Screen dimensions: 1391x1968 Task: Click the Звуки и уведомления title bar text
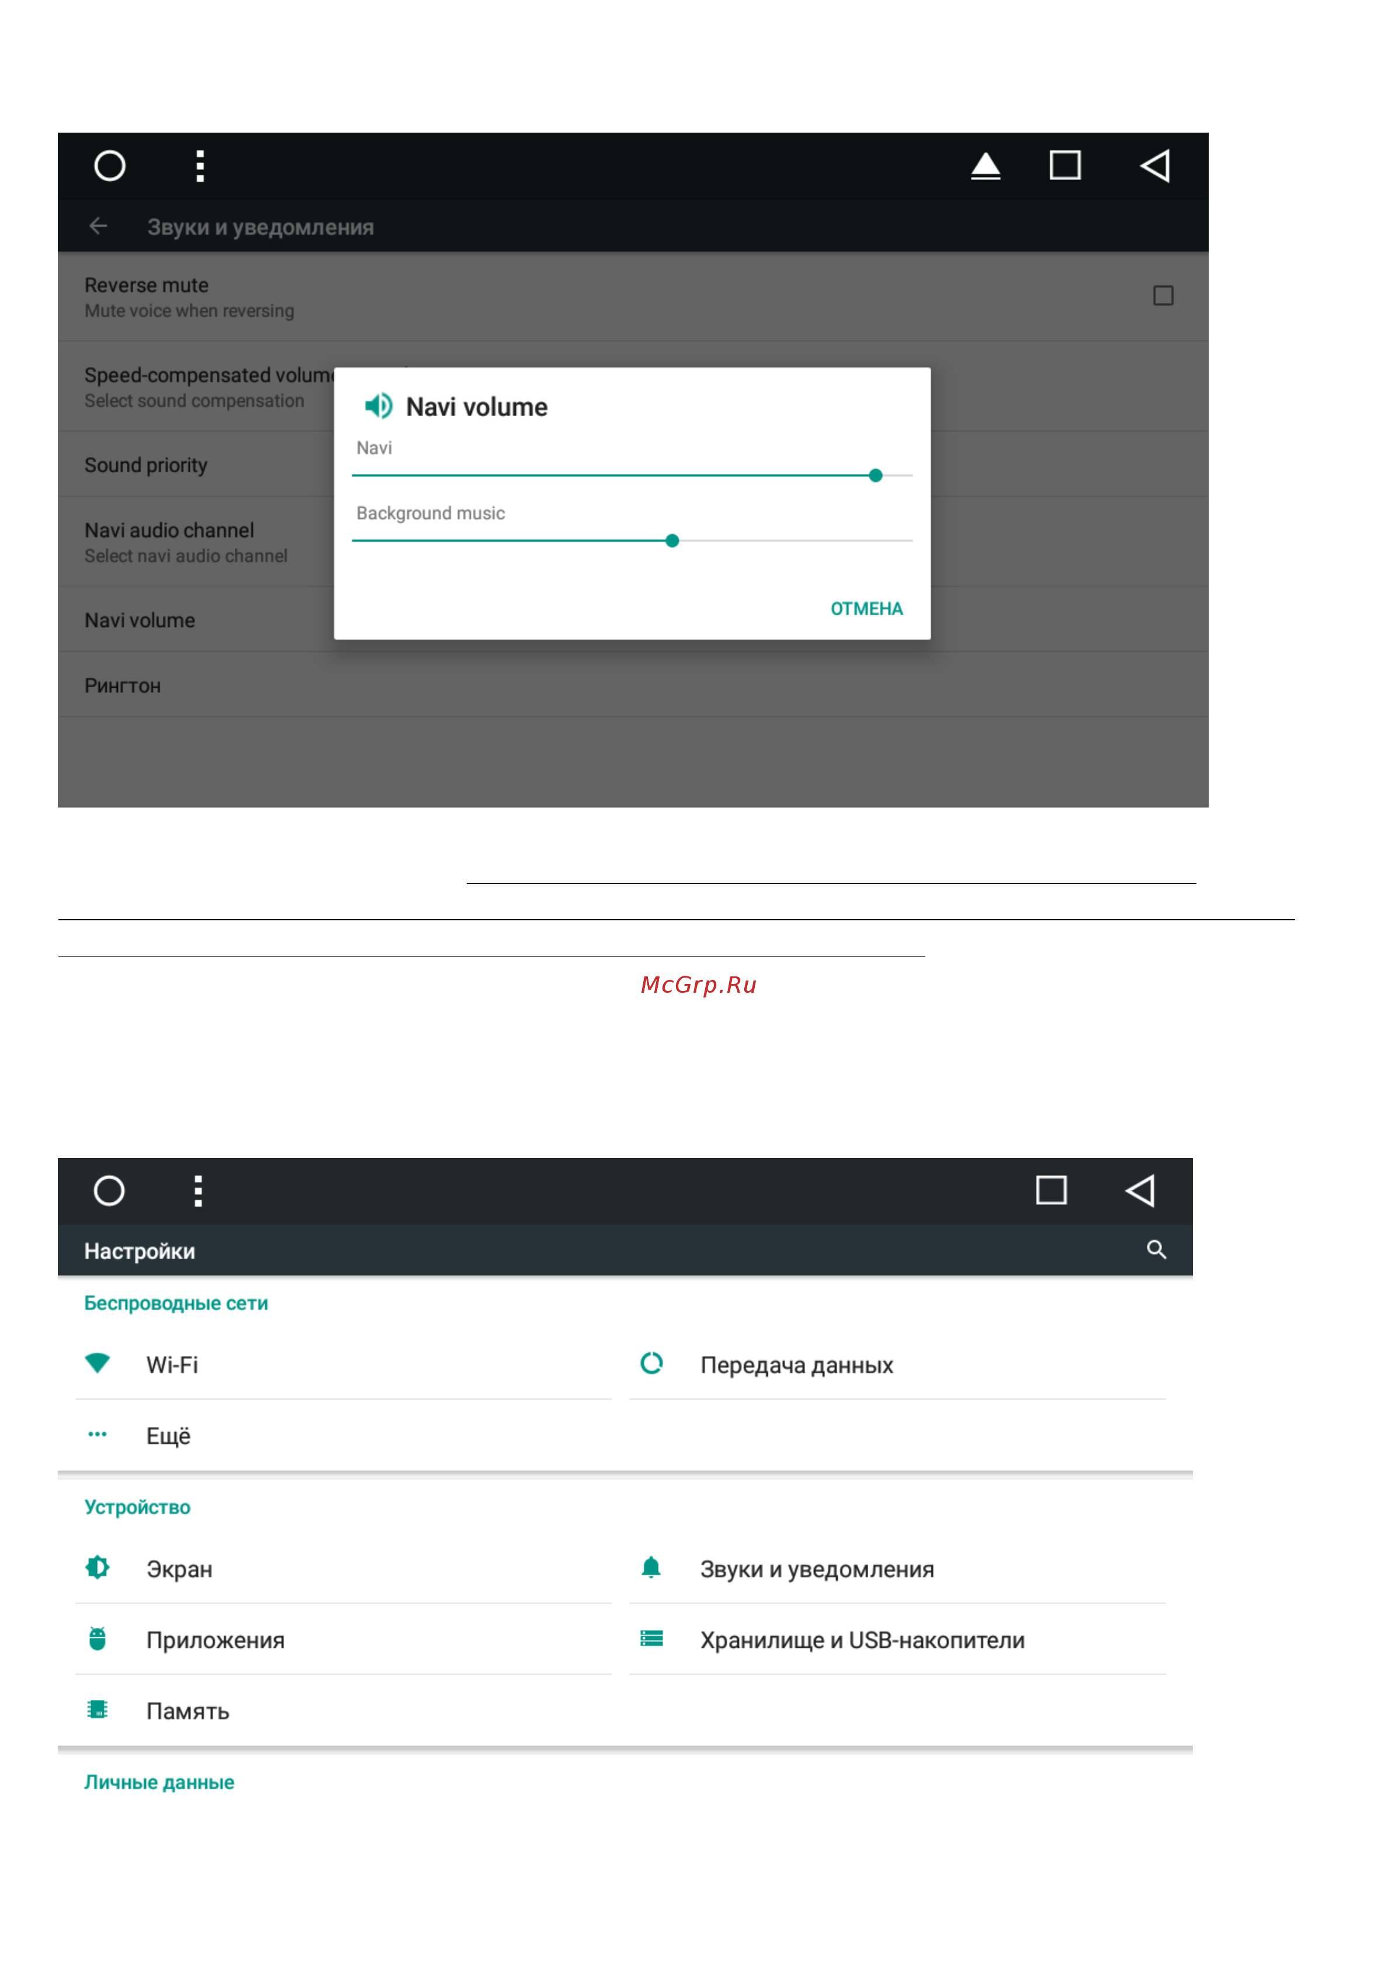pyautogui.click(x=261, y=227)
